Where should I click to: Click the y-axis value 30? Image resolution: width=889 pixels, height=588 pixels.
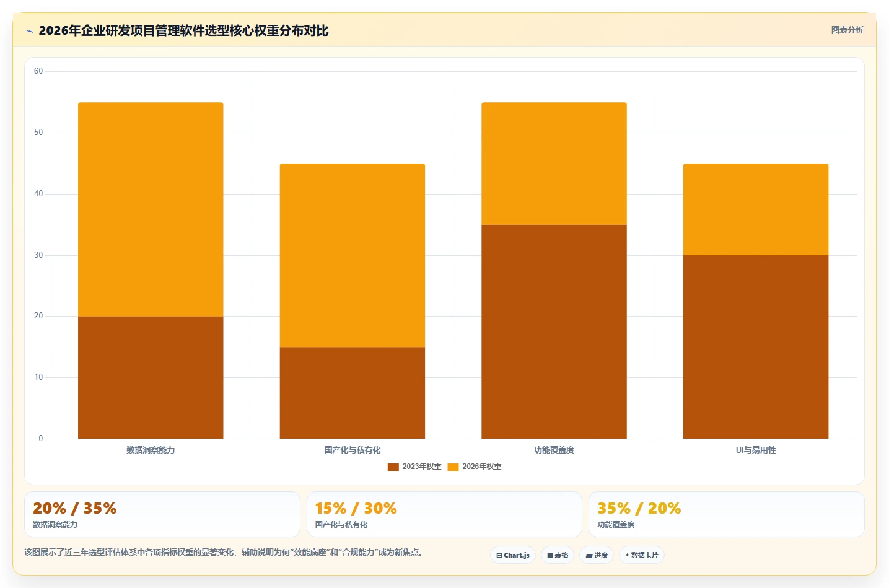click(38, 255)
